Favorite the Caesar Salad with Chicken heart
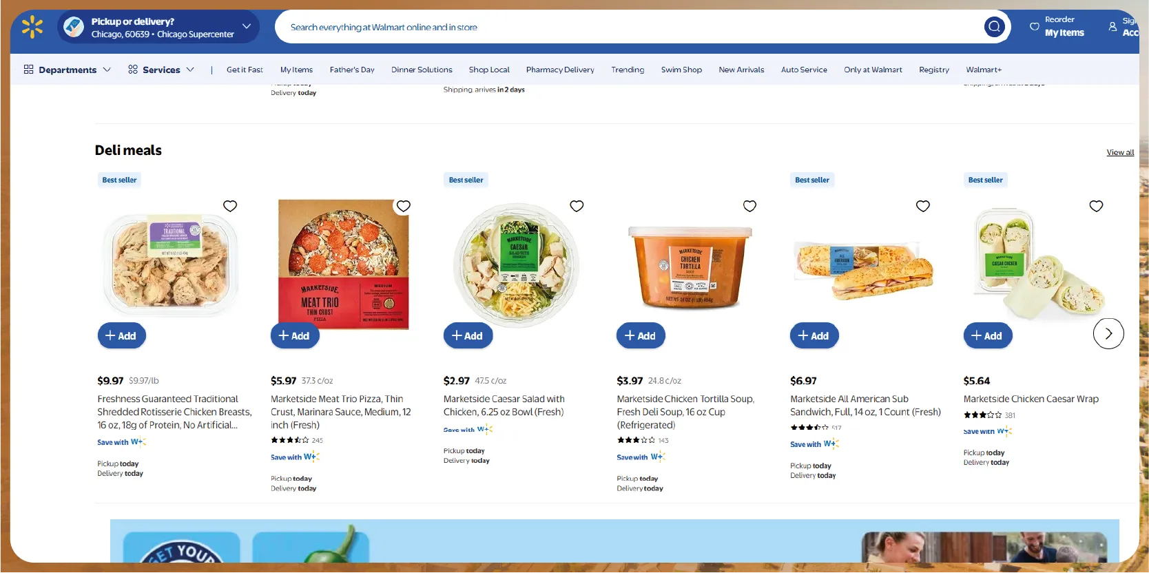Viewport: 1149px width, 573px height. click(577, 206)
